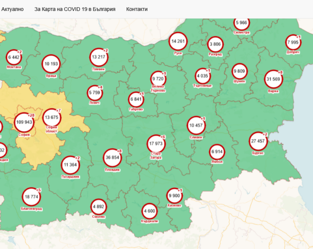Click the +5 badge on Благоевград marker
The width and height of the screenshot is (313, 249).
pos(38,190)
